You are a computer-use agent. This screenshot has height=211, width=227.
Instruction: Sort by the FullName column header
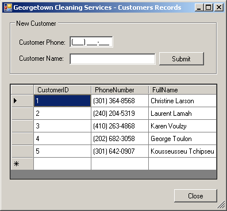click(x=183, y=90)
